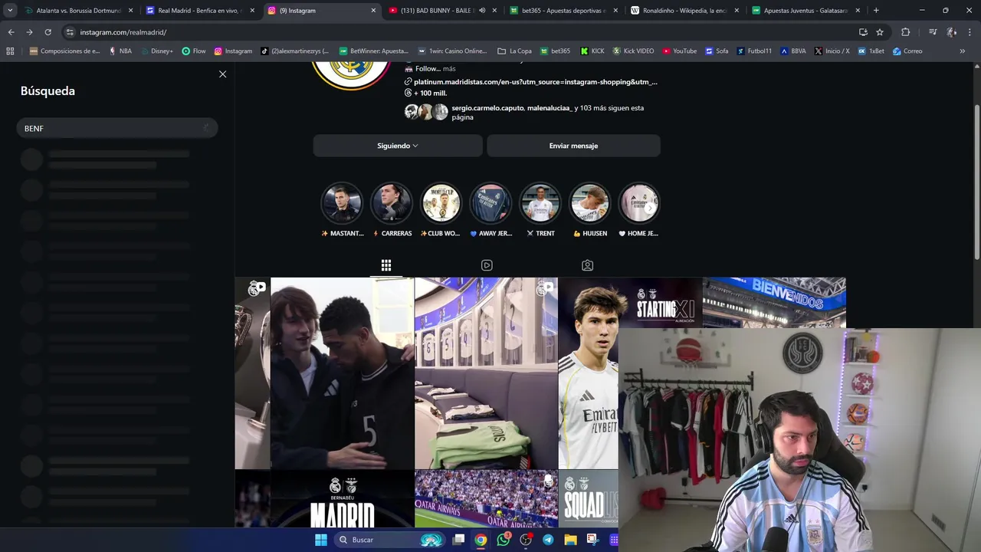The height and width of the screenshot is (552, 981).
Task: Switch to the Apuestas Juventus - Galatasaray tab
Action: pyautogui.click(x=805, y=11)
